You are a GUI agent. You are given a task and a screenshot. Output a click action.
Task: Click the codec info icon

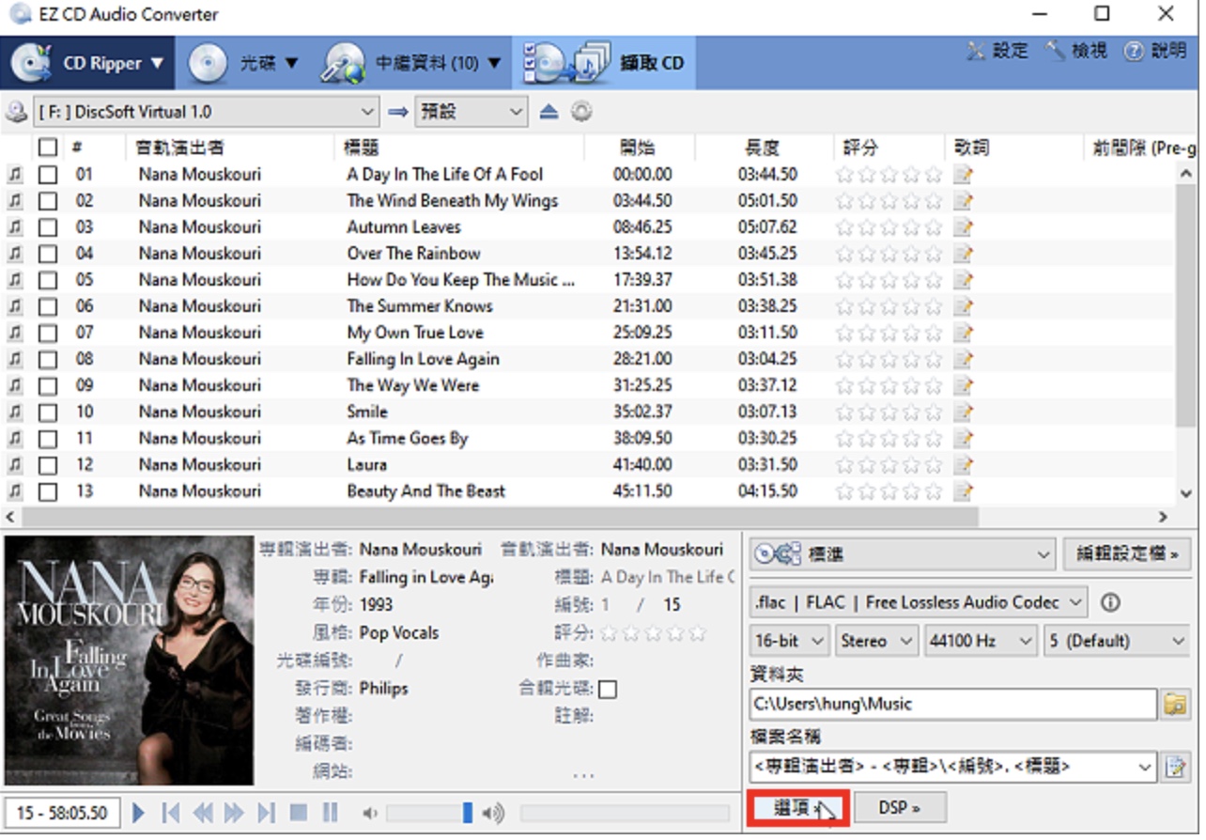click(1110, 603)
